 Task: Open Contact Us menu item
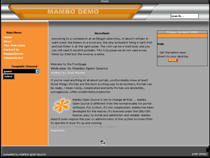point(11,50)
